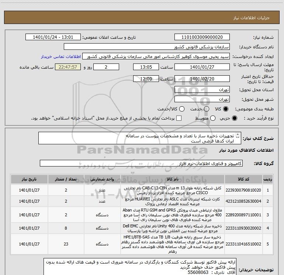Click the نام کالا column header
Screen dimensions: 284x275
pyautogui.click(x=173, y=179)
